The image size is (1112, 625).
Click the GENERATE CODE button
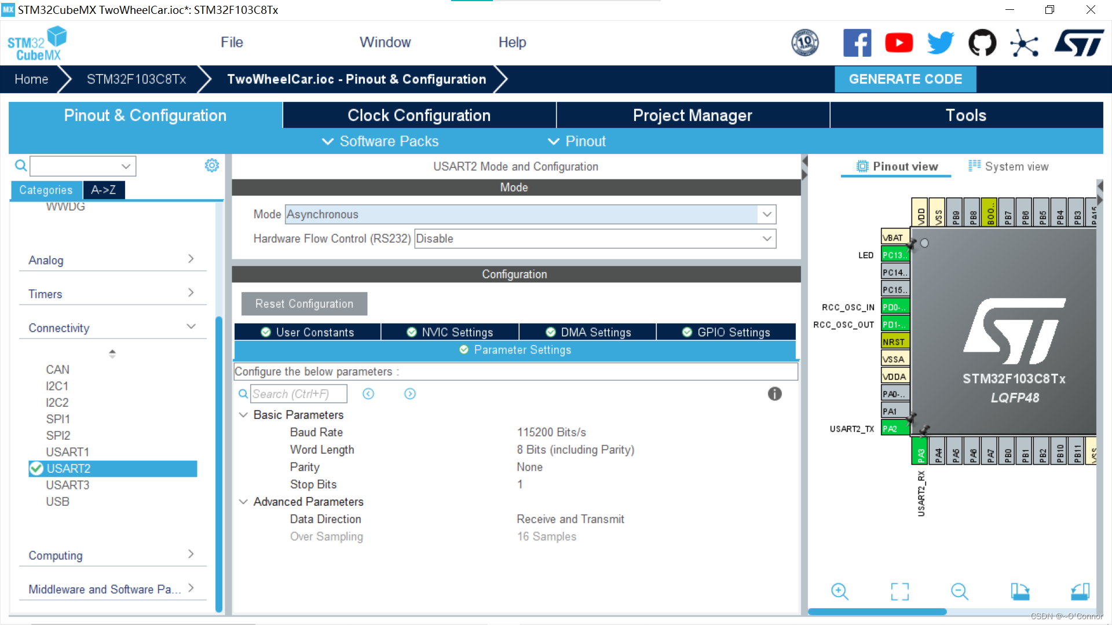pyautogui.click(x=905, y=79)
